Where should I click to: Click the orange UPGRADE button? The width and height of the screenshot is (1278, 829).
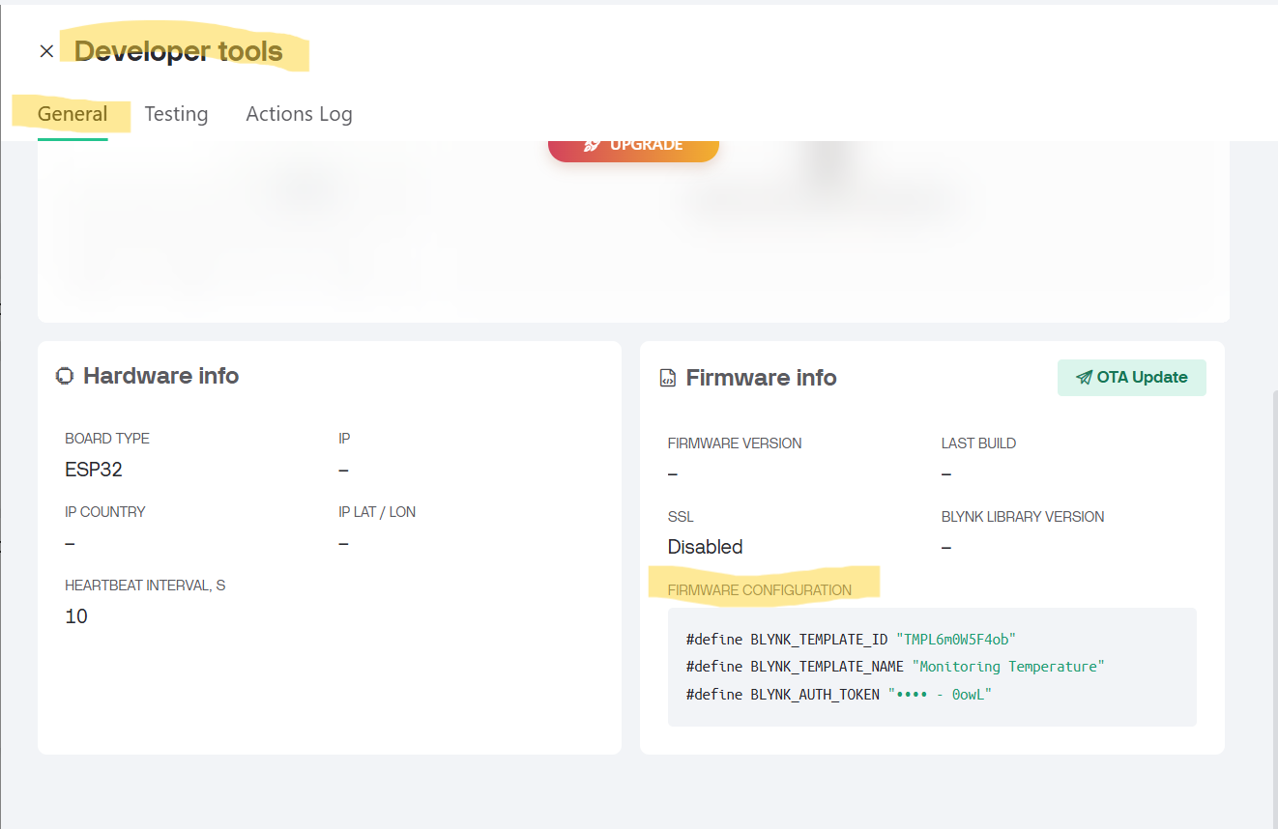(x=633, y=145)
